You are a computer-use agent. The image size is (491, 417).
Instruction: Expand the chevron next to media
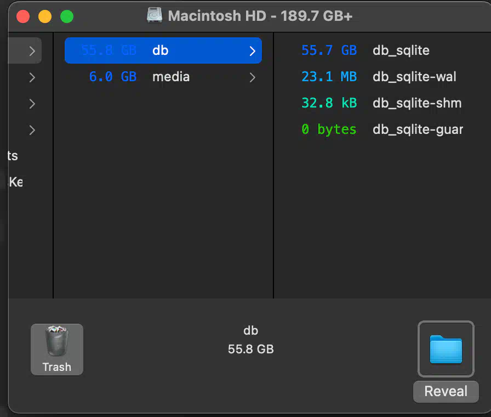tap(252, 77)
